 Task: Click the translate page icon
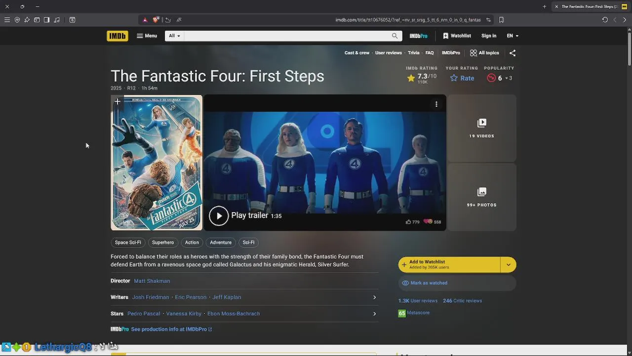(x=179, y=20)
